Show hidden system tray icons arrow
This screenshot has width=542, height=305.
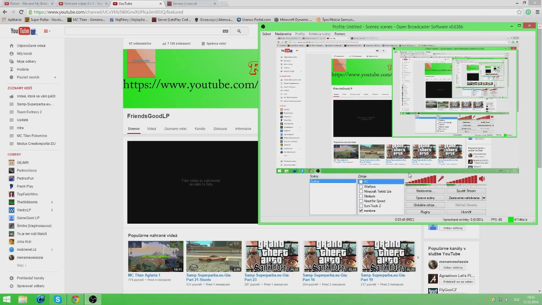pyautogui.click(x=487, y=299)
